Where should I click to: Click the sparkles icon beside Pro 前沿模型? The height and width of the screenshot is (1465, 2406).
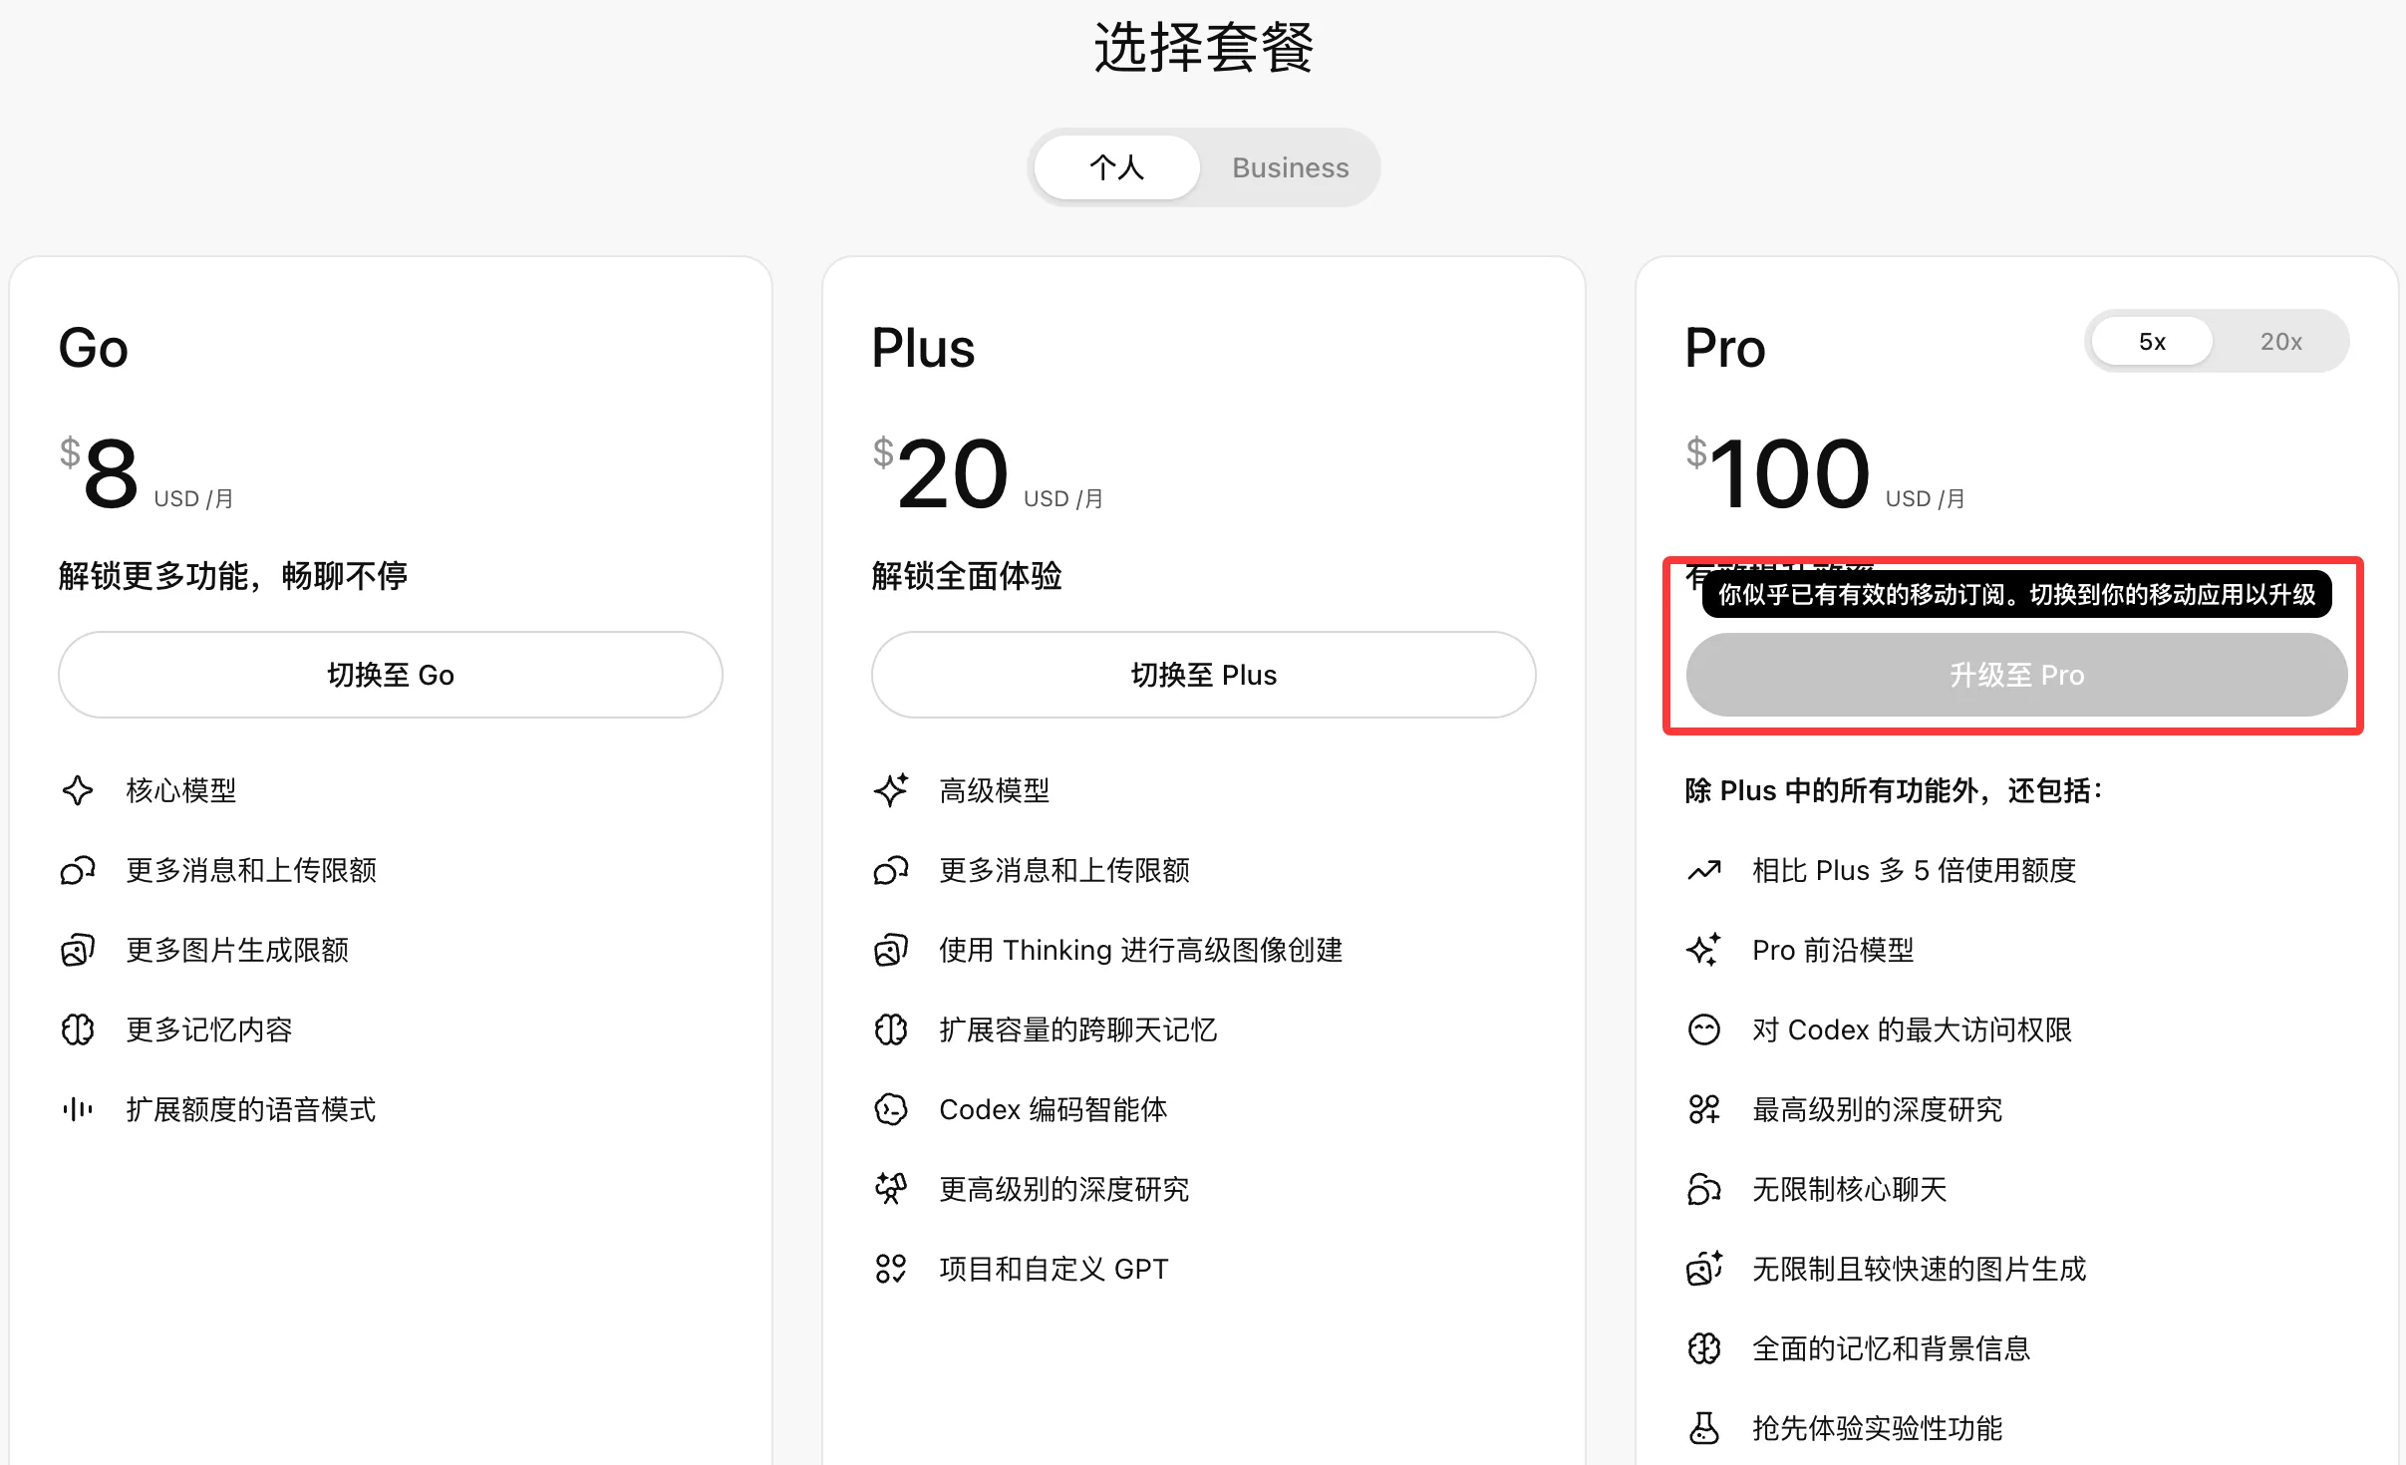(1704, 950)
